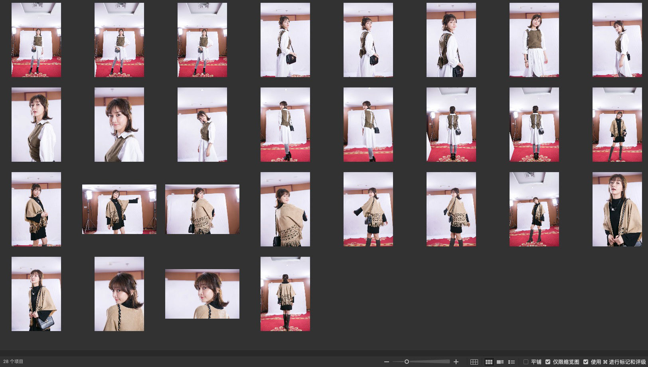The height and width of the screenshot is (367, 648).
Task: Toggle the 使用 ⌘ 进行标记和评级 checkbox
Action: (x=586, y=362)
